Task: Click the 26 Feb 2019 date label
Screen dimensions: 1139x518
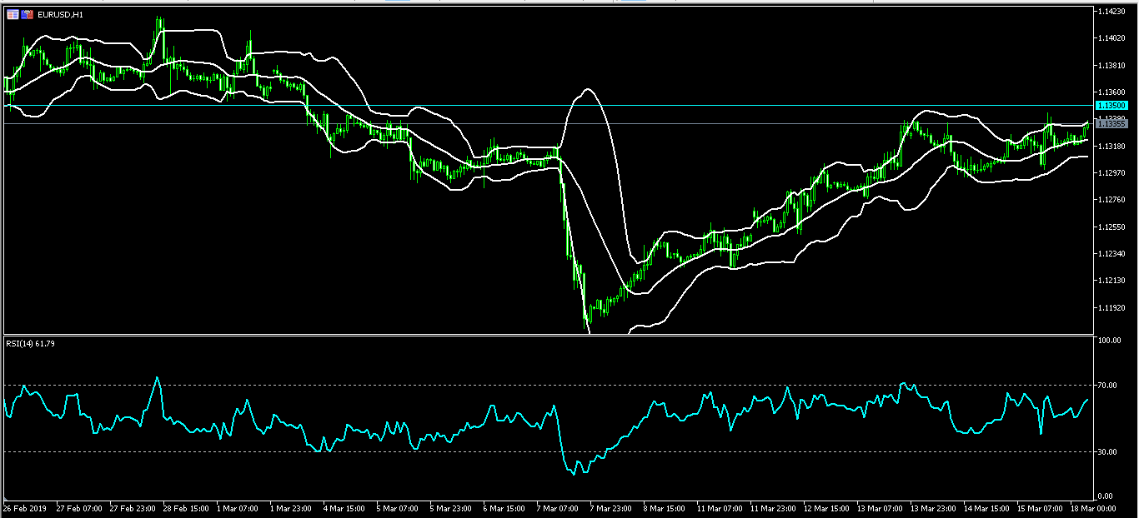Action: (23, 507)
